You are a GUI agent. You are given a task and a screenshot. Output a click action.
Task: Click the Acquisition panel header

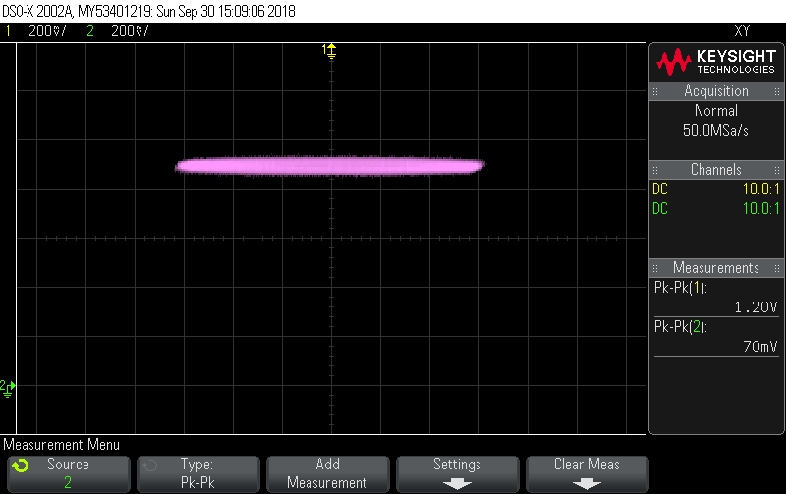tap(716, 91)
